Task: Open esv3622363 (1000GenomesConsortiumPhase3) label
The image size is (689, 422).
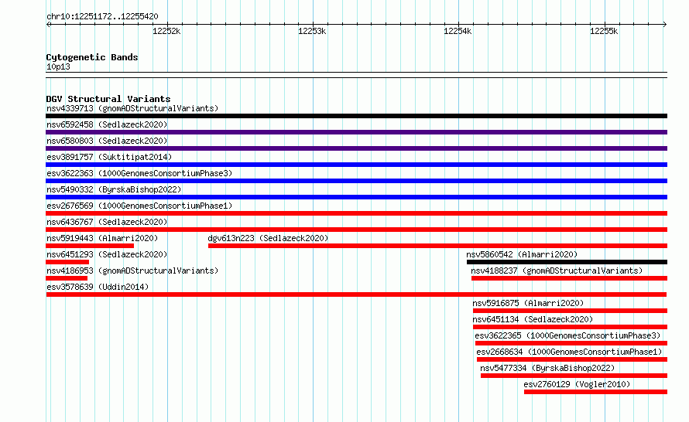Action: click(139, 173)
